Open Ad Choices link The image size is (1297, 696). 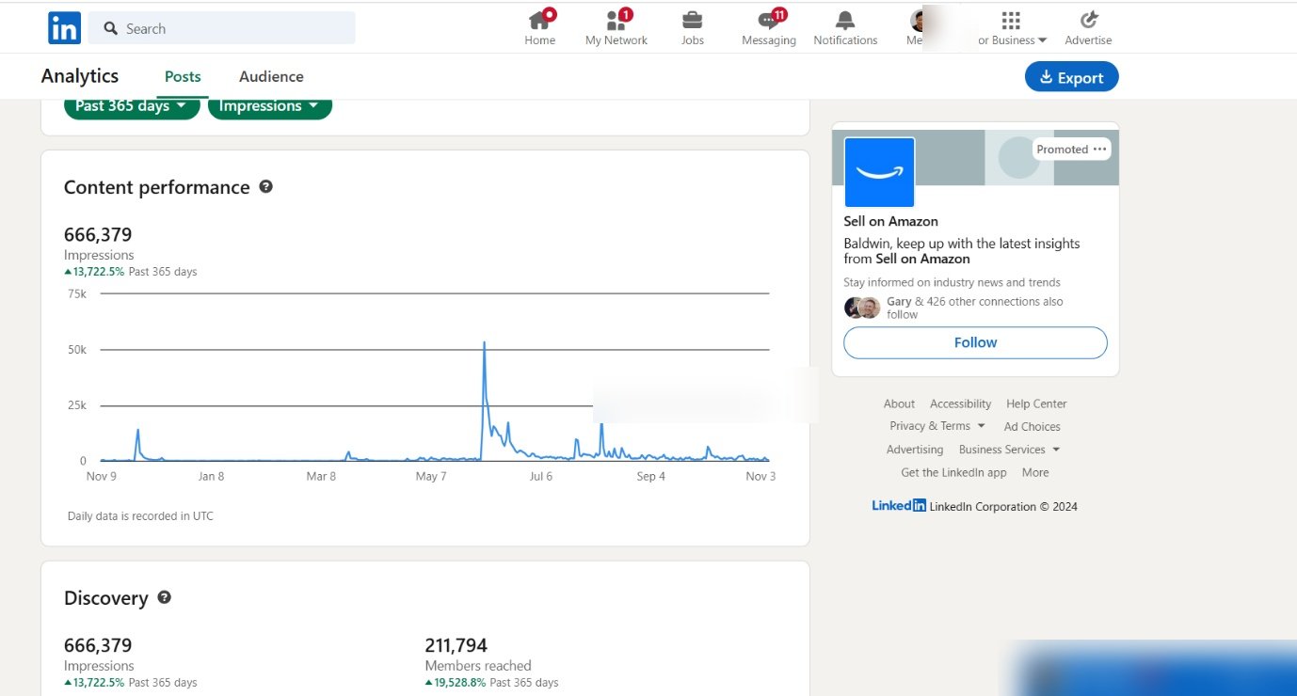(x=1032, y=426)
